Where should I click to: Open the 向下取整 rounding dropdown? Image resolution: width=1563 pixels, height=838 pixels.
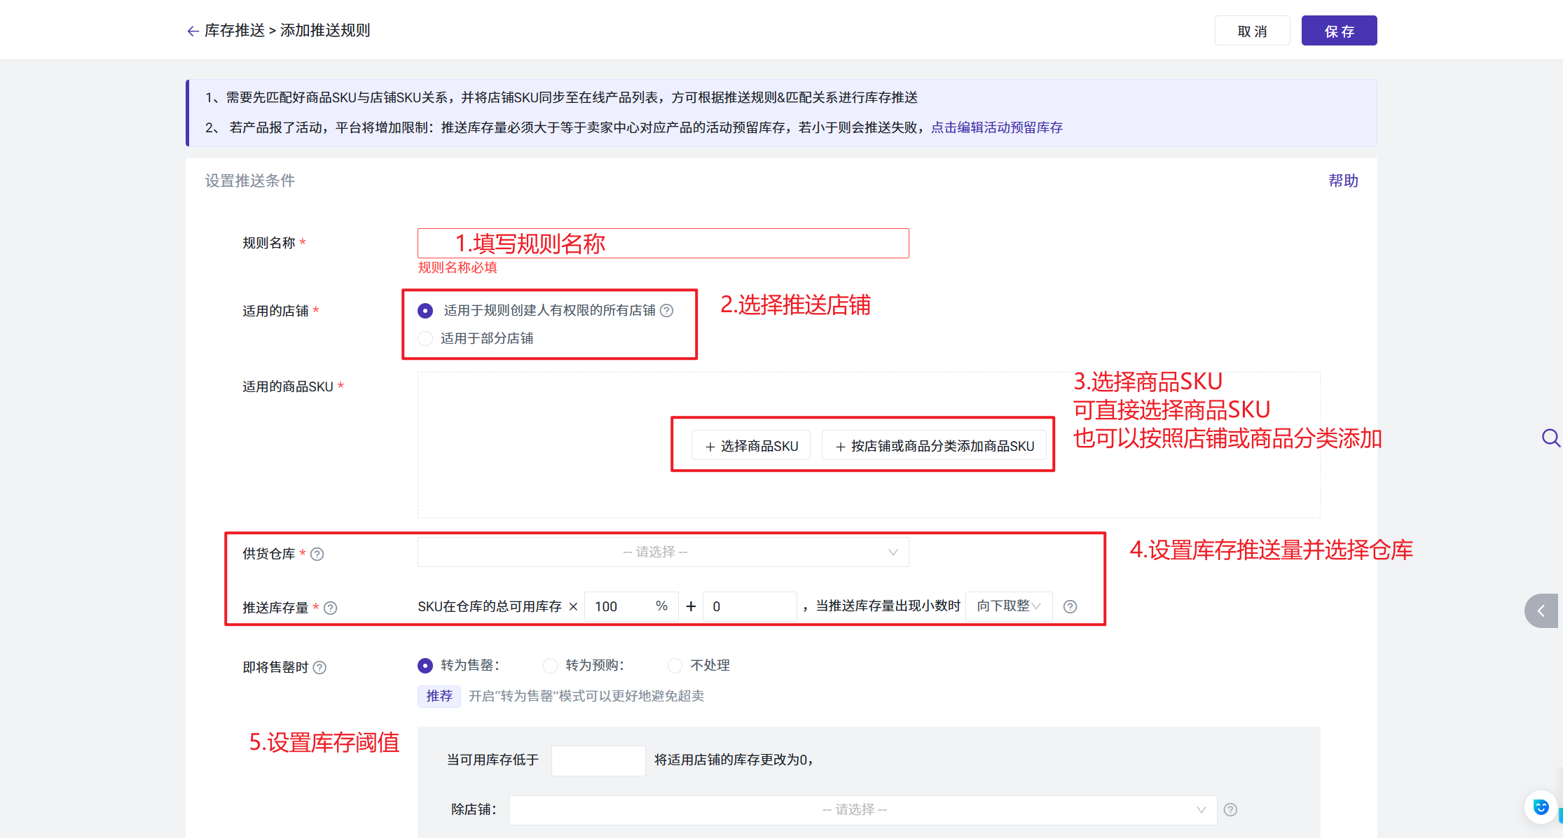pyautogui.click(x=1009, y=606)
